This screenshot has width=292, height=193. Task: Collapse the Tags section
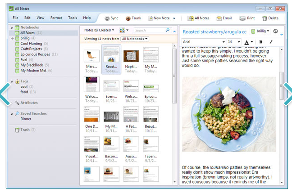[12, 81]
